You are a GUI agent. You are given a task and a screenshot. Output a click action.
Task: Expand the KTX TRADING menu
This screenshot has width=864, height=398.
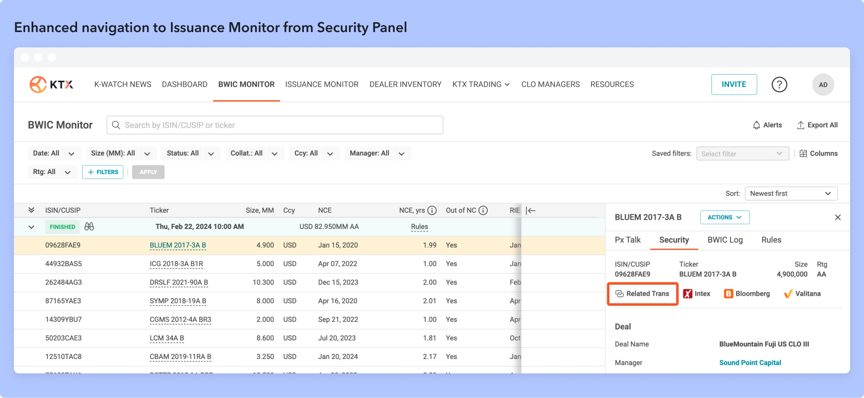click(481, 85)
